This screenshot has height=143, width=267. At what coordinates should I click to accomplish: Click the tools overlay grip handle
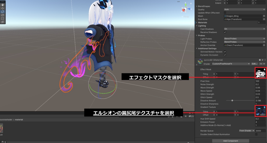coord(3,1)
